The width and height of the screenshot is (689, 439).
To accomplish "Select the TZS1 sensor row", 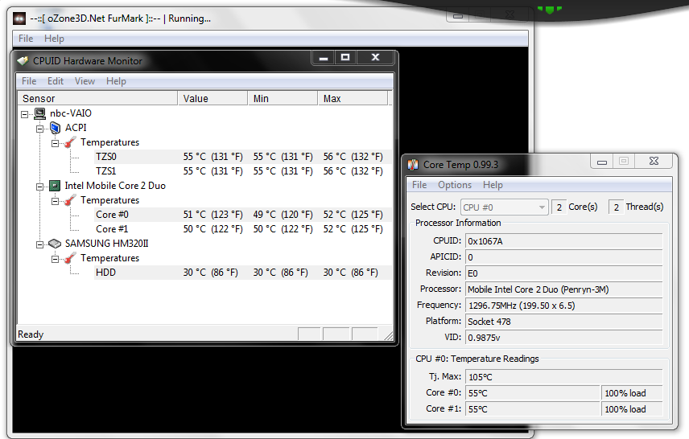I will point(242,171).
